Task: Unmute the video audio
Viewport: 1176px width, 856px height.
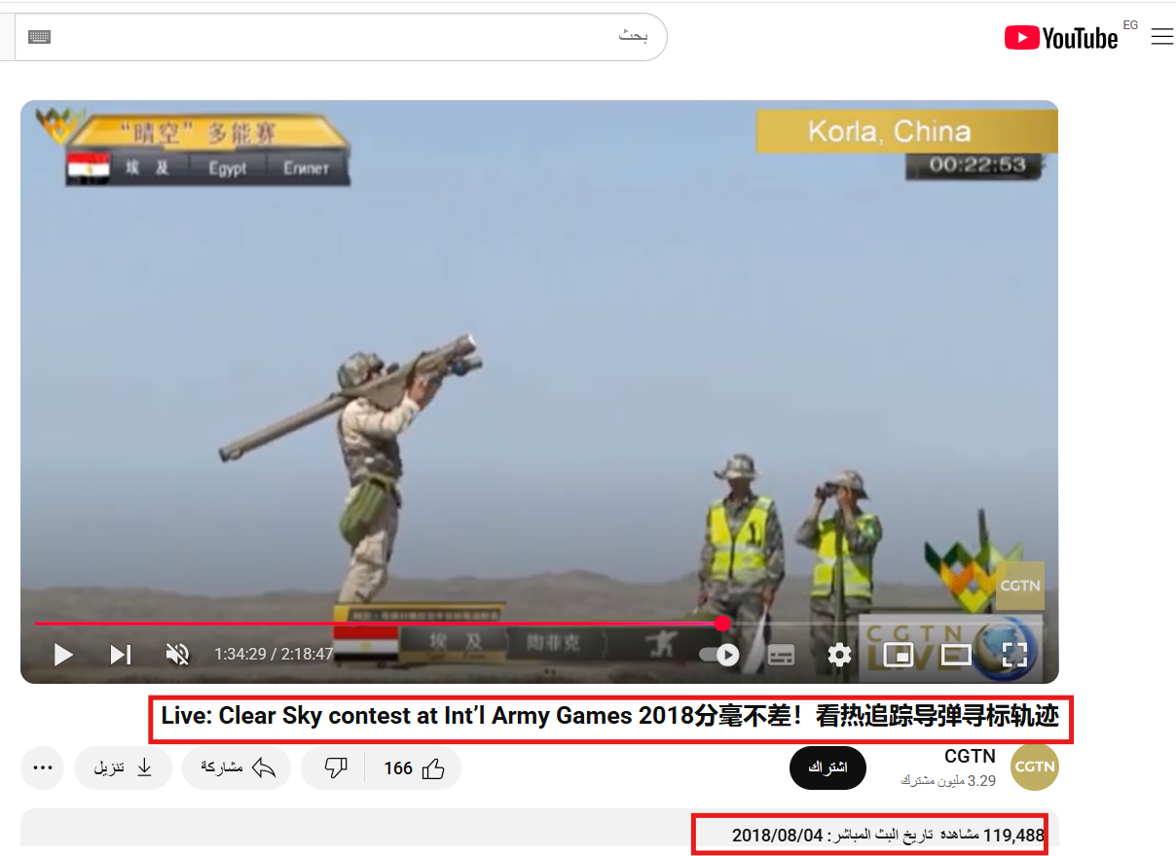Action: [x=177, y=655]
